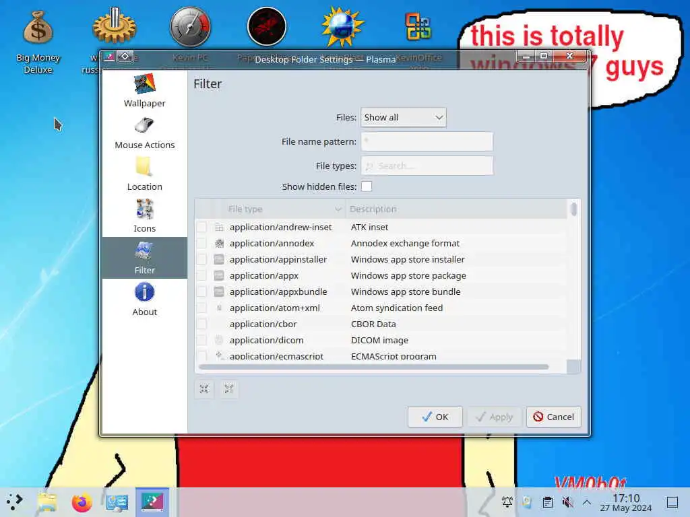
Task: Click the appinstaller package icon
Action: pyautogui.click(x=219, y=259)
